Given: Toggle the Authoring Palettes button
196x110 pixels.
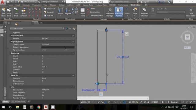Looking at the screenshot, I should coord(119,12).
